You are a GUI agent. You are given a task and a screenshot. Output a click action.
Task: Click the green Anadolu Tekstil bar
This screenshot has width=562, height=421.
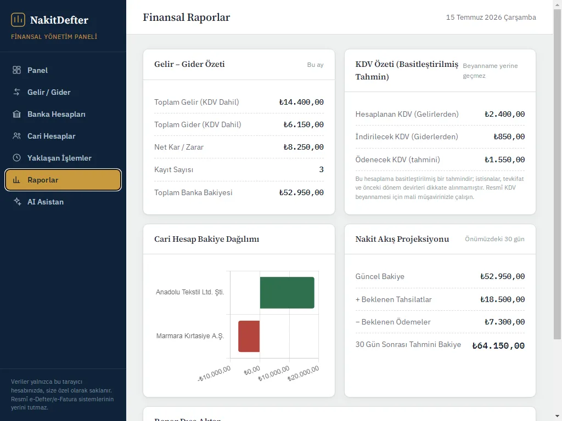(287, 293)
